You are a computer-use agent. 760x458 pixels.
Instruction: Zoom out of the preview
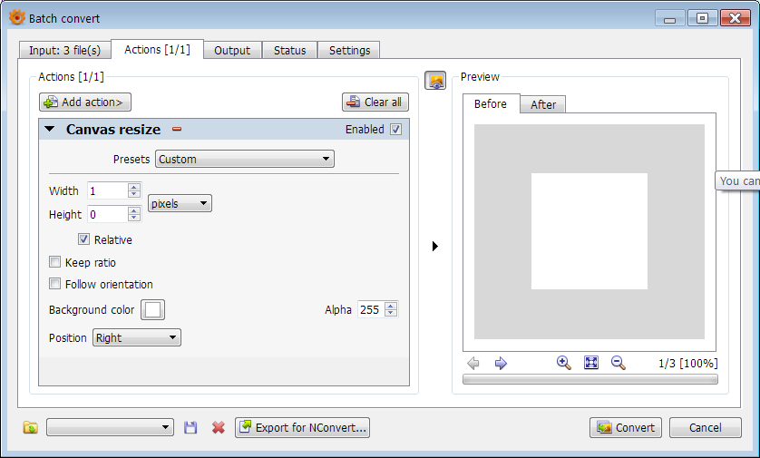[618, 363]
